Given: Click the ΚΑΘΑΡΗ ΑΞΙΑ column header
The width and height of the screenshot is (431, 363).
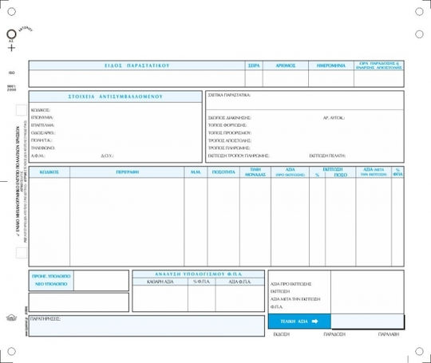Looking at the screenshot, I should 160,282.
